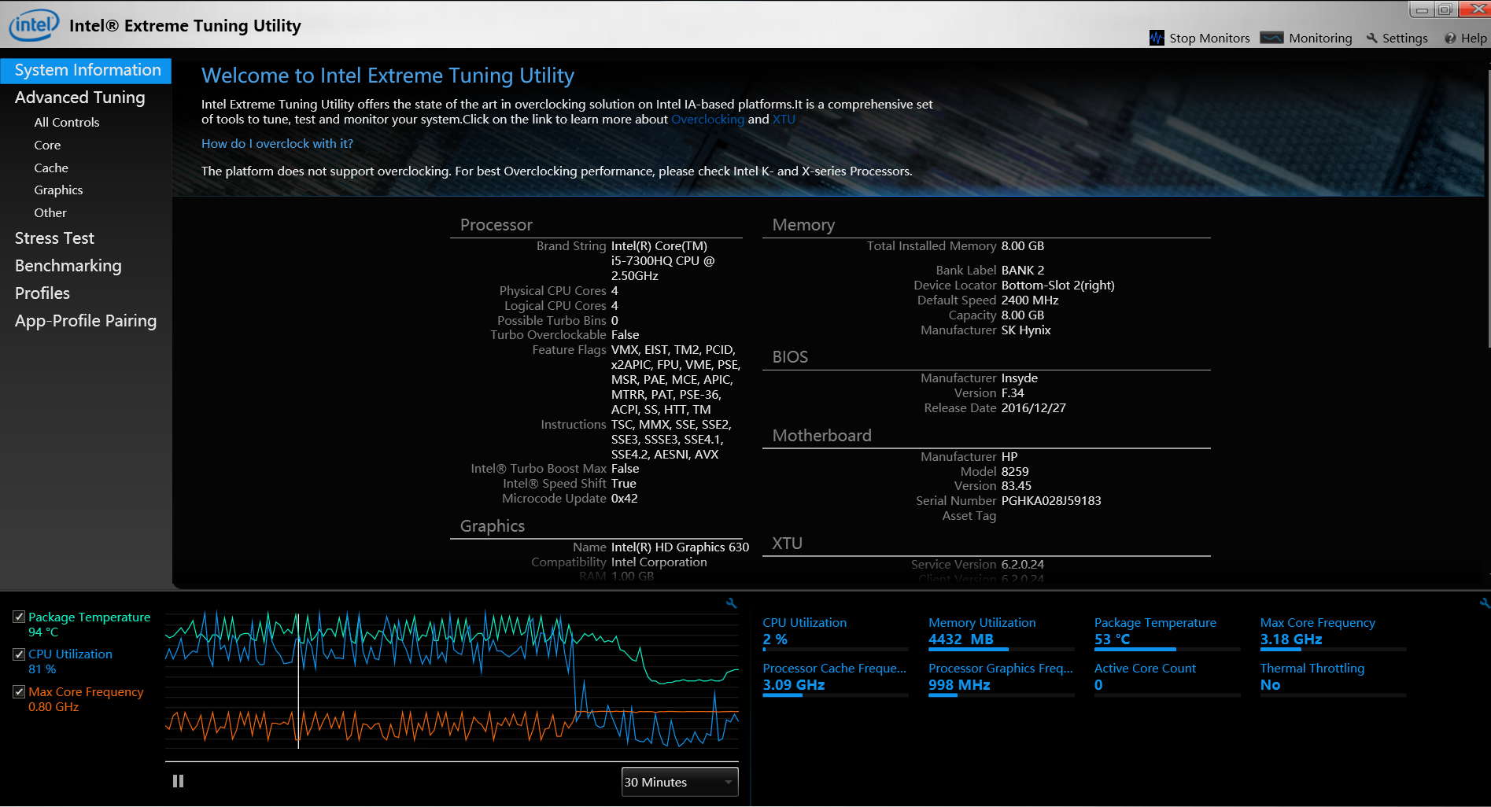
Task: Minimize the XTU window
Action: coord(1421,9)
